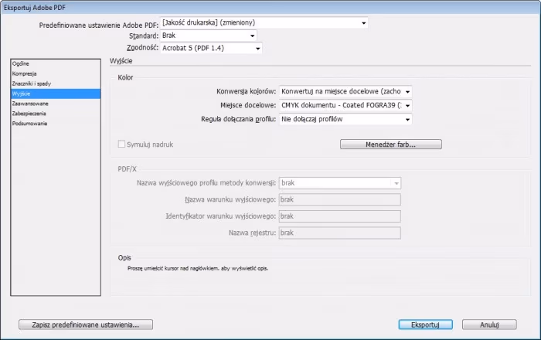Click the Eksportuj button
541x340 pixels.
pyautogui.click(x=425, y=325)
